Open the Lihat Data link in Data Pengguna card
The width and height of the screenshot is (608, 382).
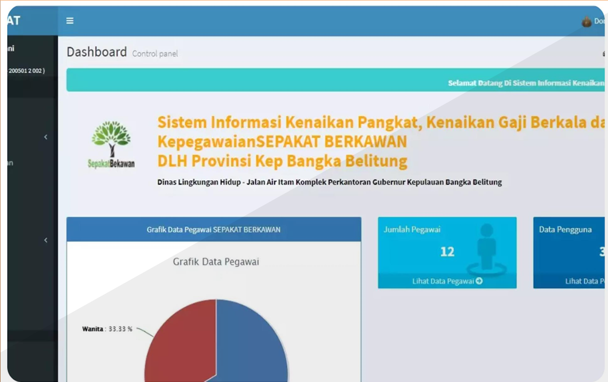pyautogui.click(x=585, y=281)
